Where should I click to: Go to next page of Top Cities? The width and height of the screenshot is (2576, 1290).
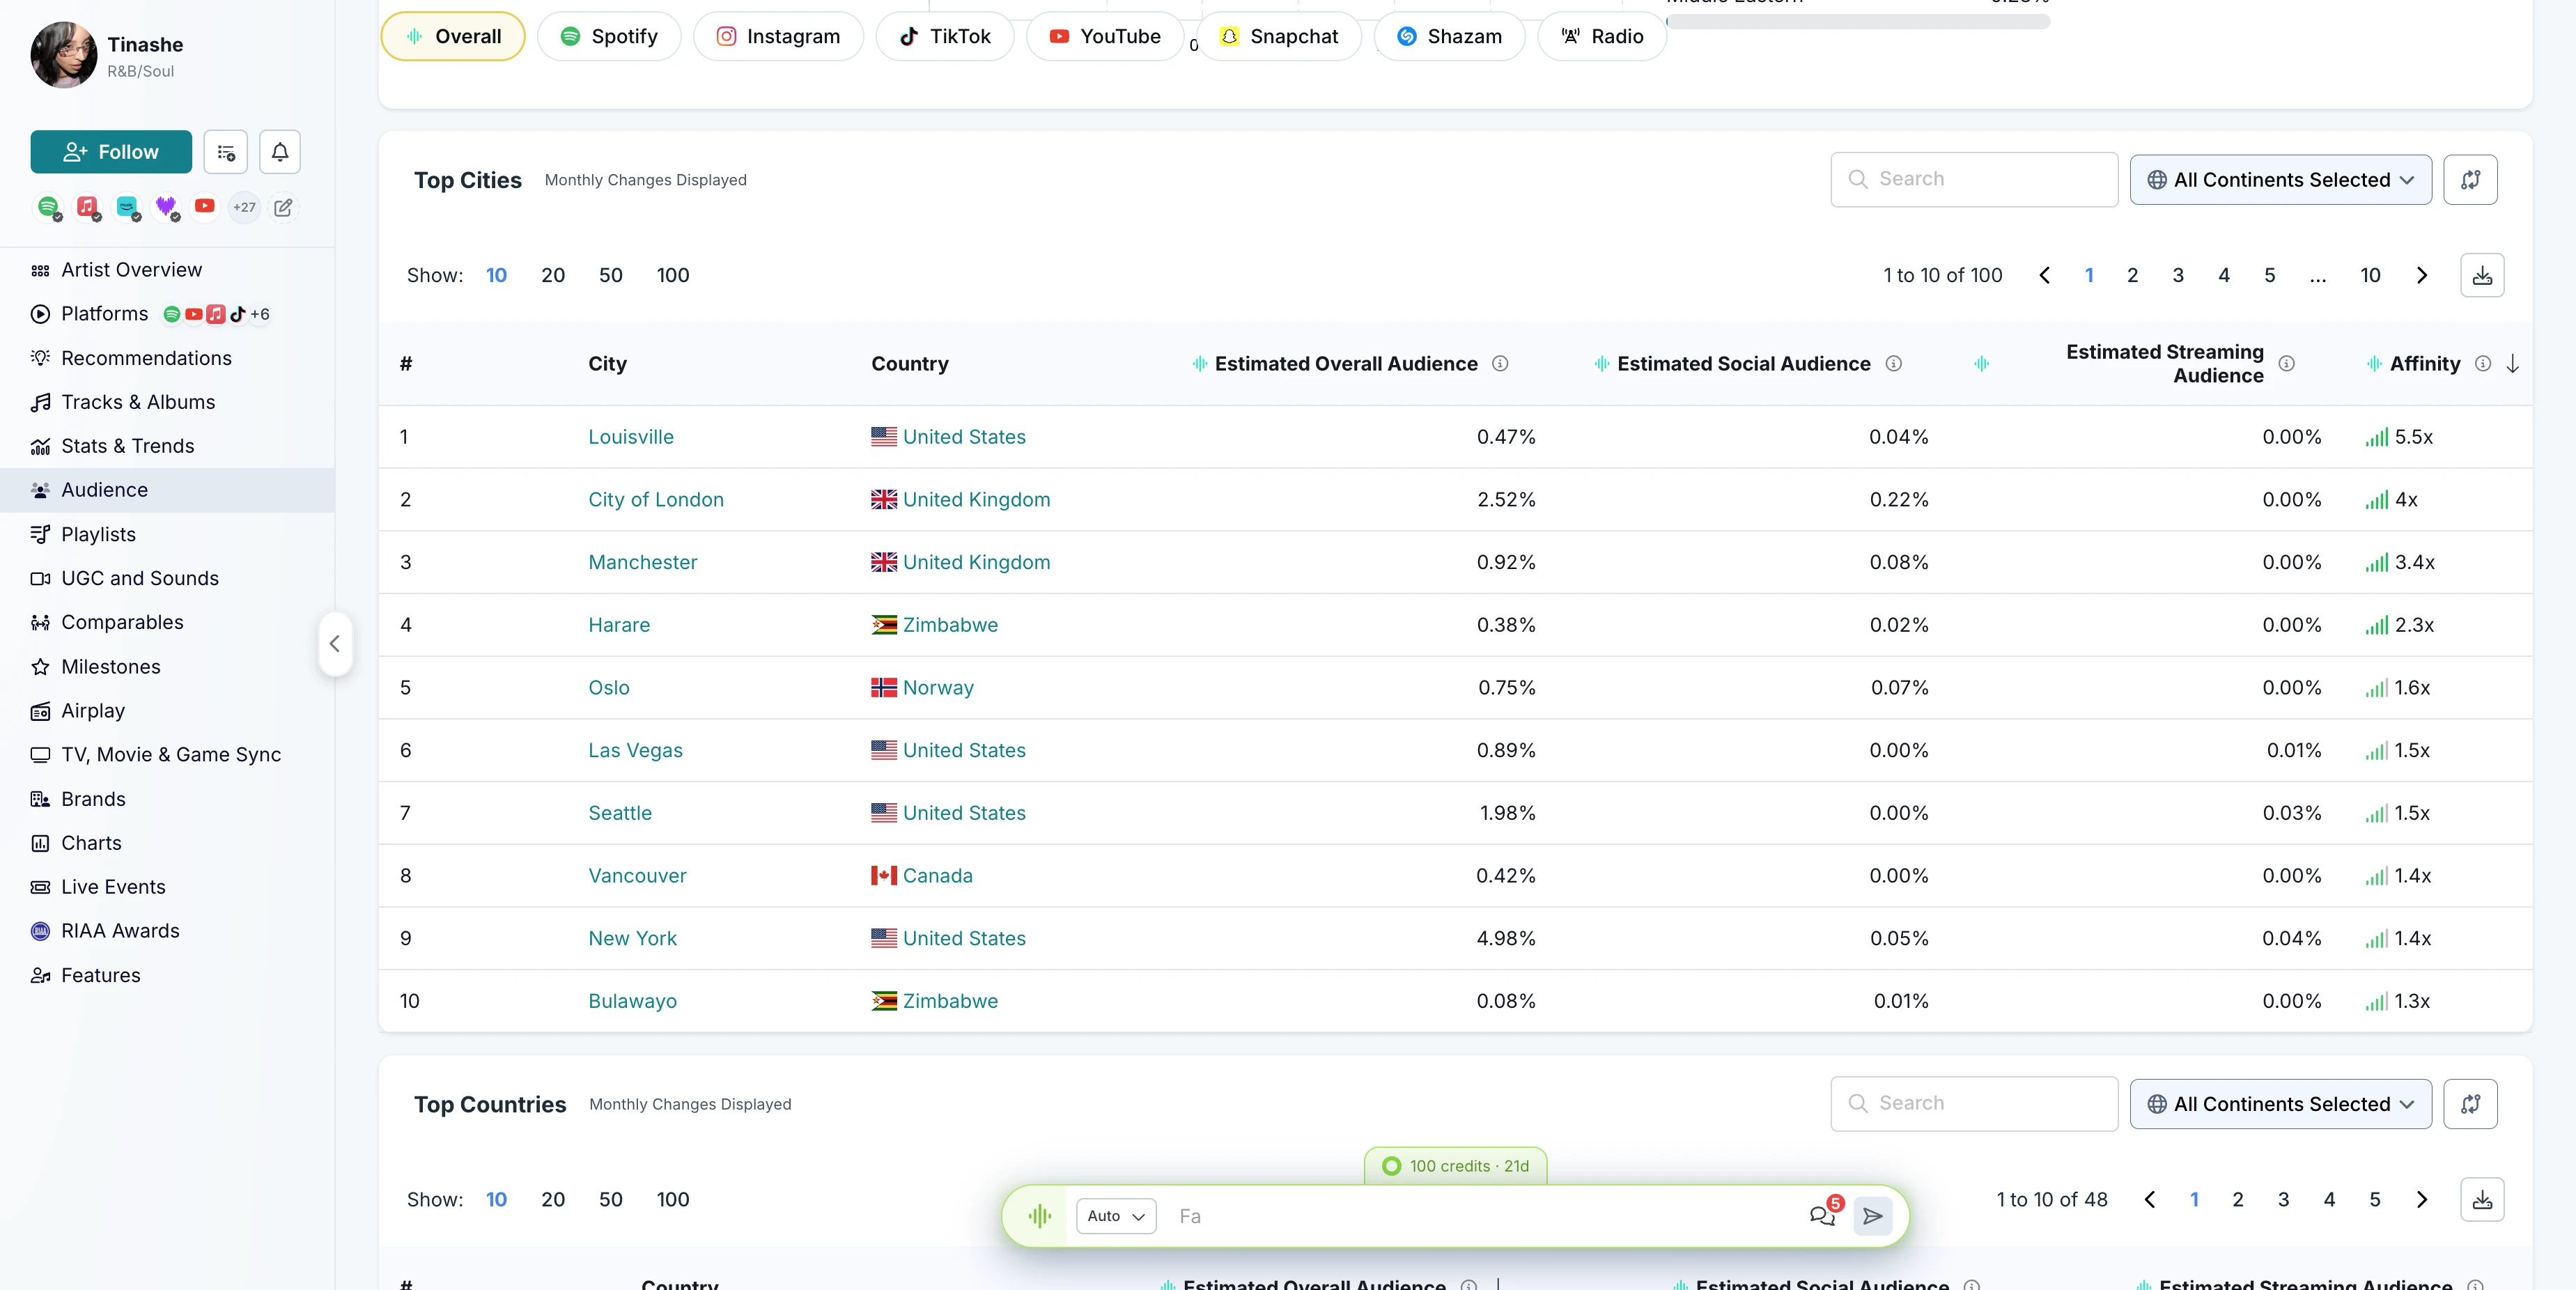(2422, 276)
